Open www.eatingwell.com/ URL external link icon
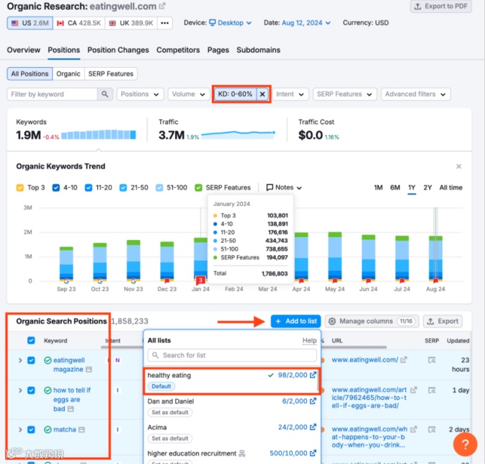485x464 pixels. point(404,360)
